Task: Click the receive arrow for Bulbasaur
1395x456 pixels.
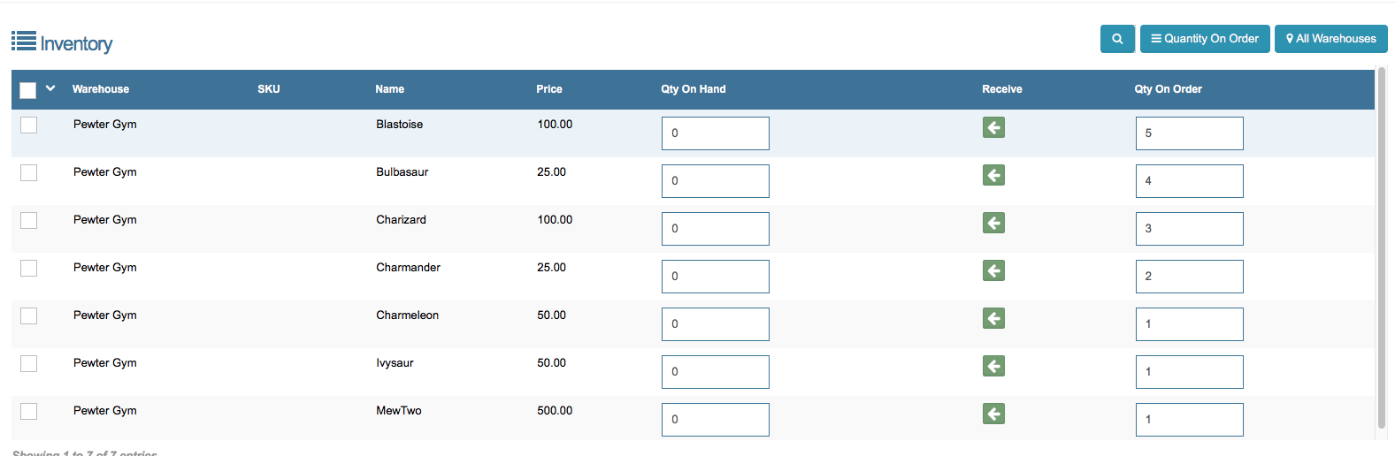Action: pos(993,176)
